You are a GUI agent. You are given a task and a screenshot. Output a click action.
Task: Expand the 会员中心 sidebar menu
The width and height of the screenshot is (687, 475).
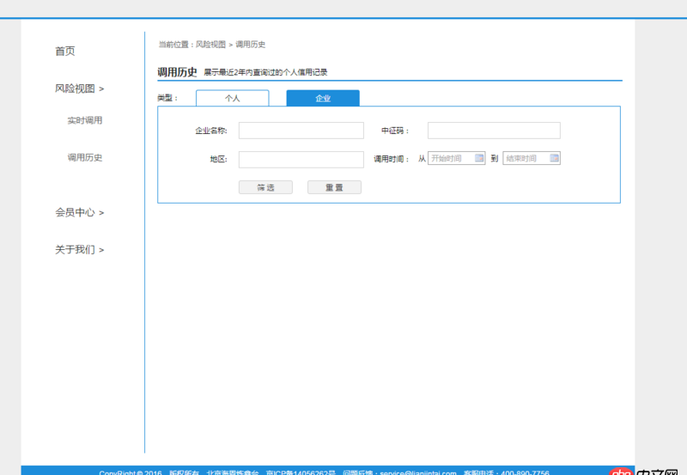pos(79,212)
